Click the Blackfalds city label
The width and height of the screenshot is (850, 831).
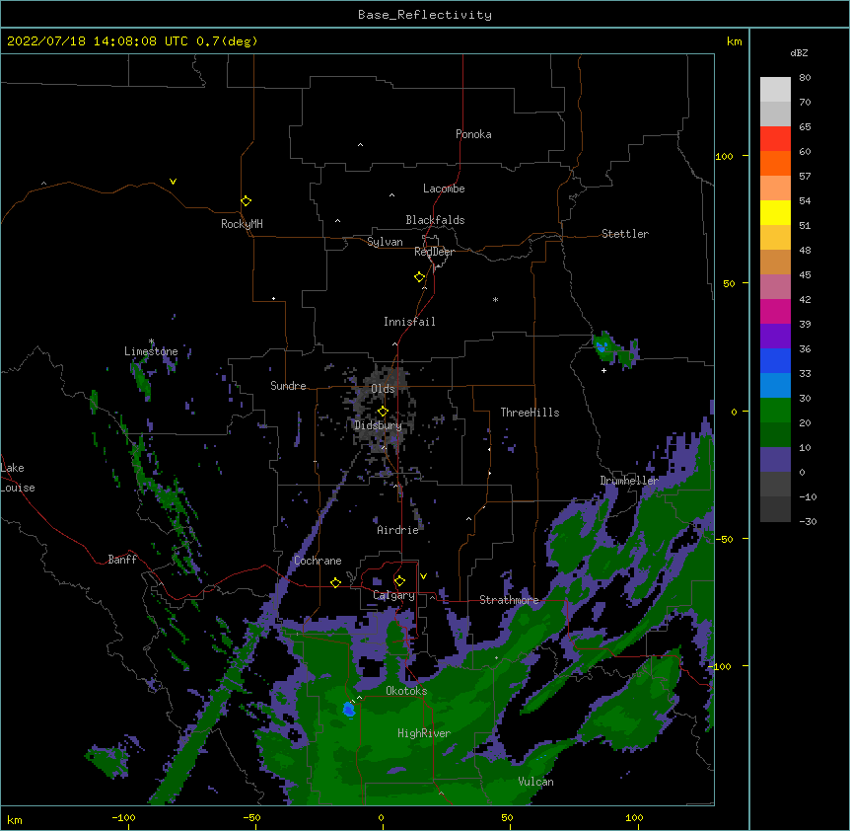click(435, 220)
